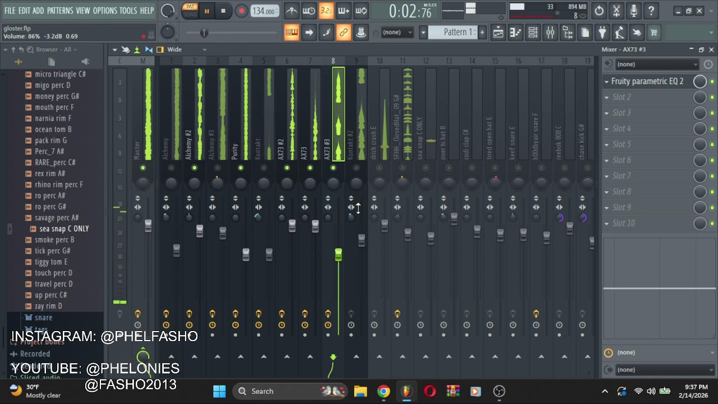Open the mixer output (none) dropdown at bottom
718x404 pixels.
[665, 370]
